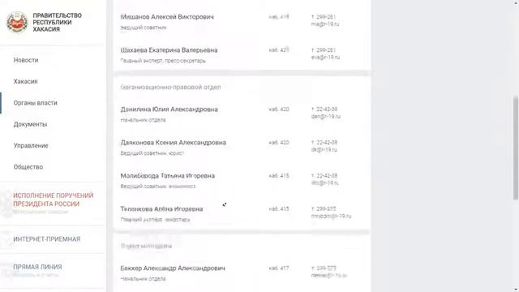Click the Khakassia coat of arms logo
This screenshot has width=519, height=292.
(x=17, y=22)
